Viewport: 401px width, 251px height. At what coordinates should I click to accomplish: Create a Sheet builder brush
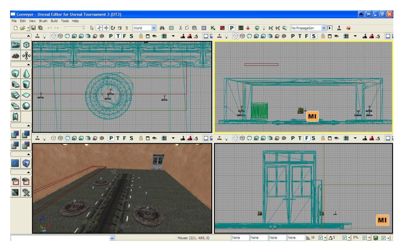point(26,95)
